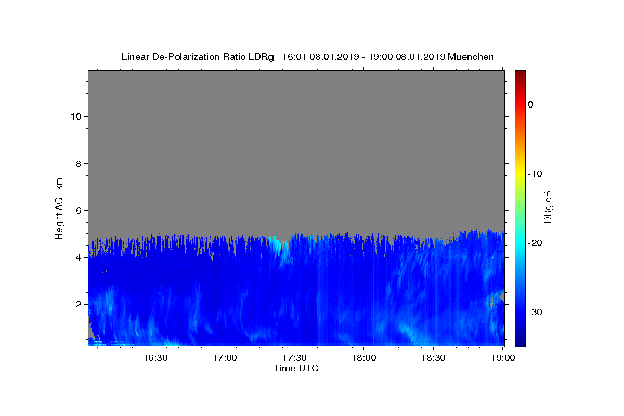This screenshot has width=624, height=416.
Task: Click the 'LDRg dB' colorbar label
Action: (x=548, y=209)
